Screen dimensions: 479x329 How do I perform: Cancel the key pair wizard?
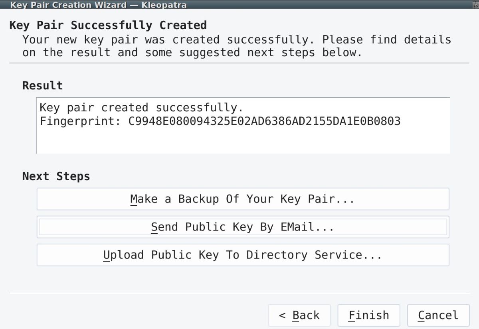438,315
